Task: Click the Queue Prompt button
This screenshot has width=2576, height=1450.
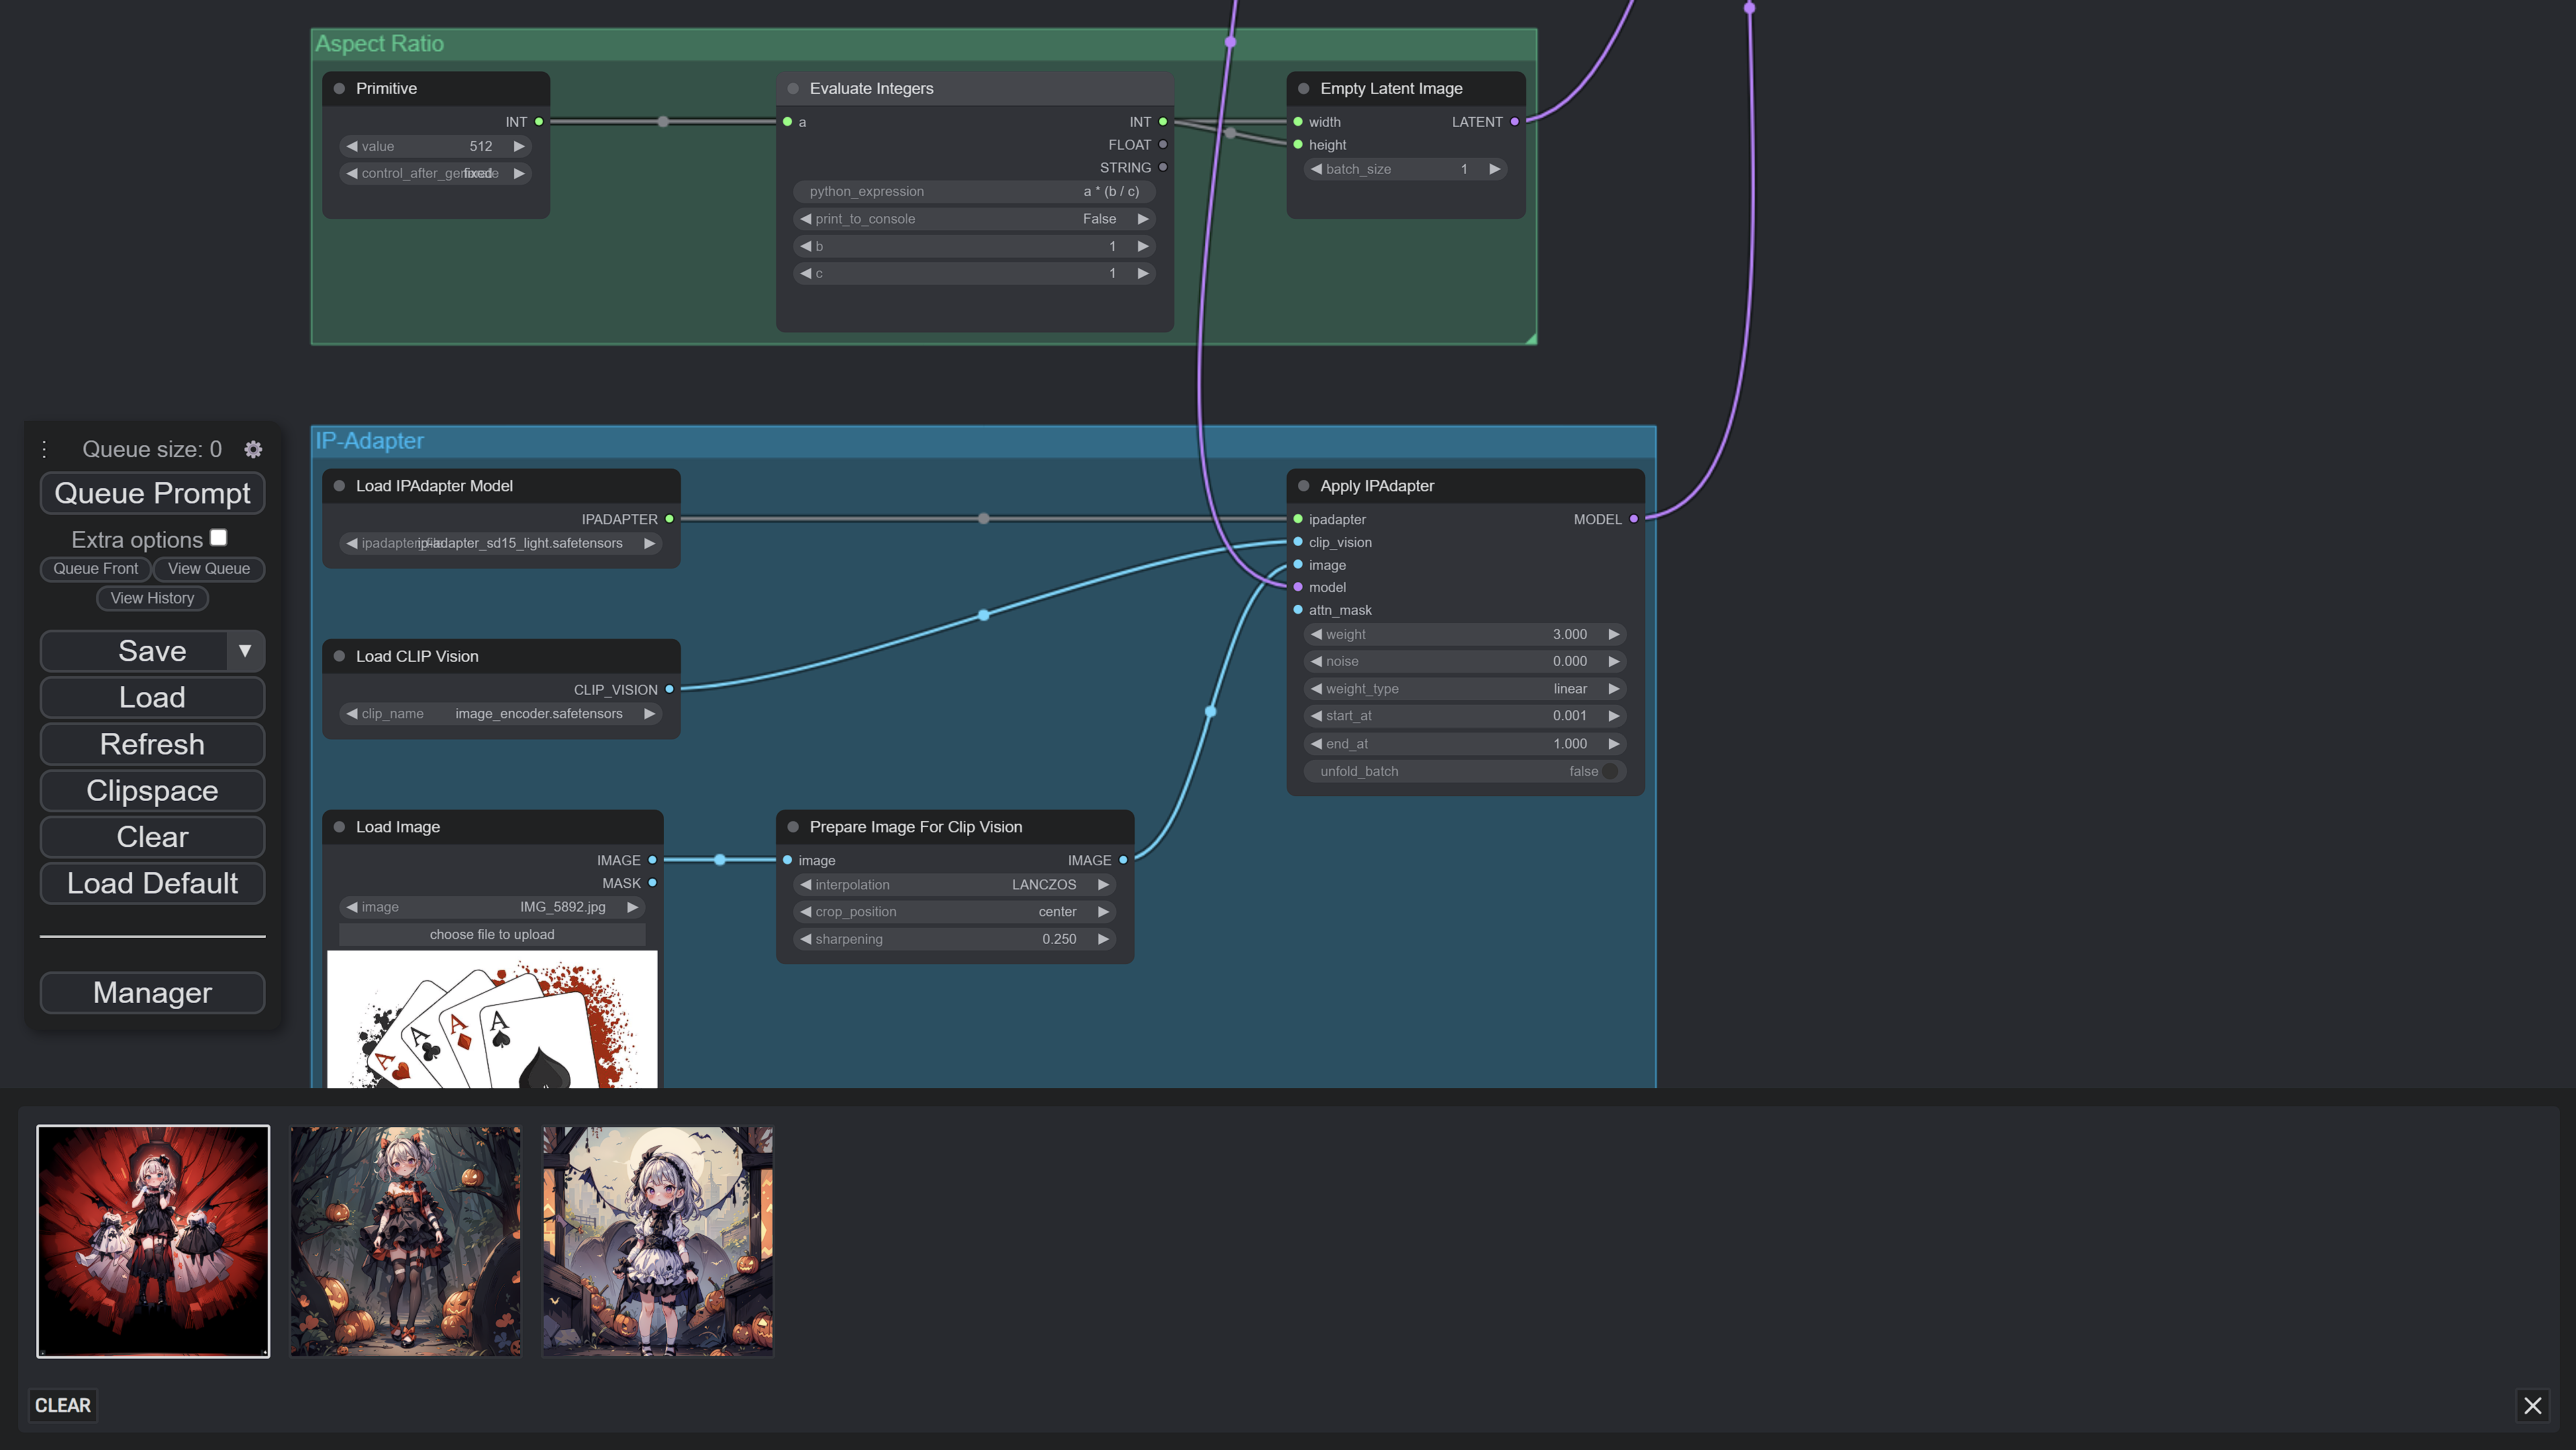Action: [152, 493]
